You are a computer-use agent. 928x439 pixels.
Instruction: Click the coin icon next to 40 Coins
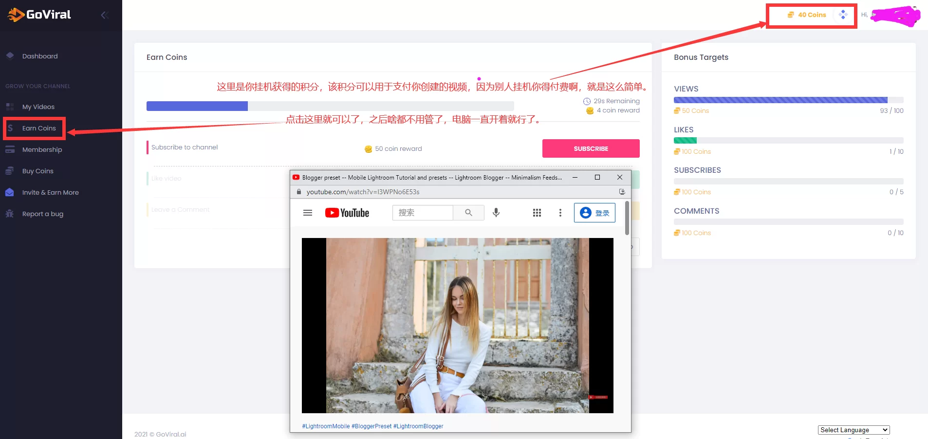pos(791,15)
